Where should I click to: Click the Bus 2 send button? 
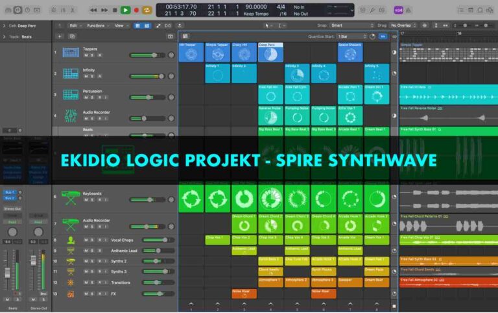10,198
